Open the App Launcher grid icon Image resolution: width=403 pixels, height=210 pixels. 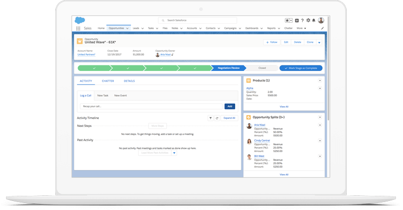tap(78, 28)
